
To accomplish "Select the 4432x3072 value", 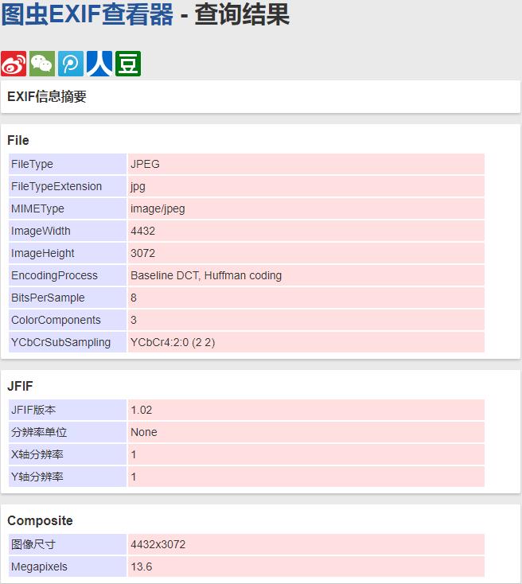I will click(306, 544).
